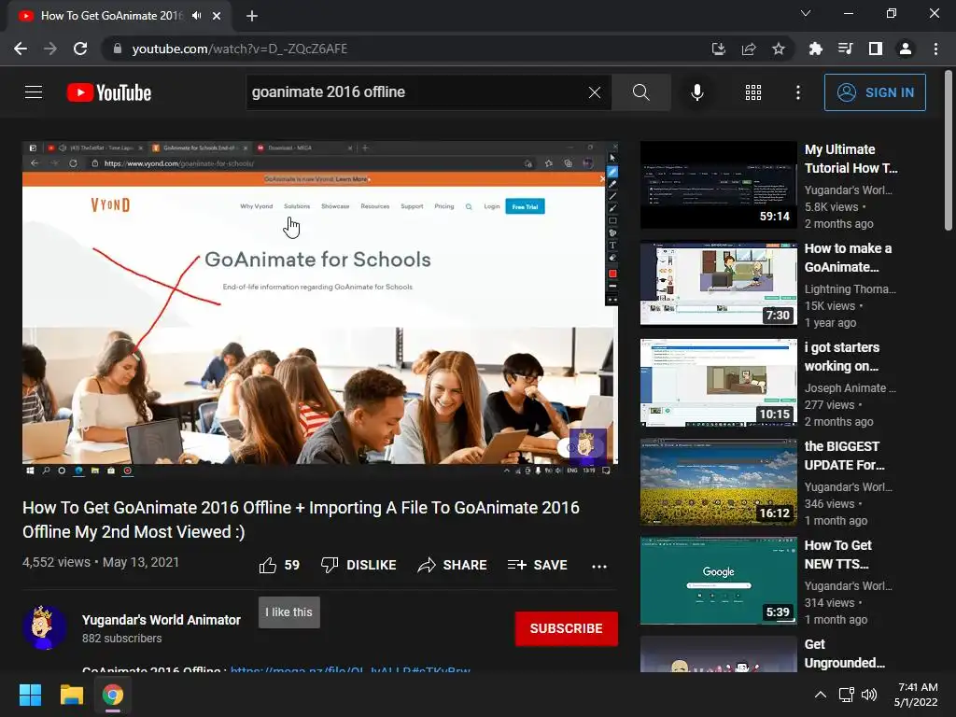Open the channel name Yugandar's World Animator
This screenshot has width=956, height=717.
(161, 620)
